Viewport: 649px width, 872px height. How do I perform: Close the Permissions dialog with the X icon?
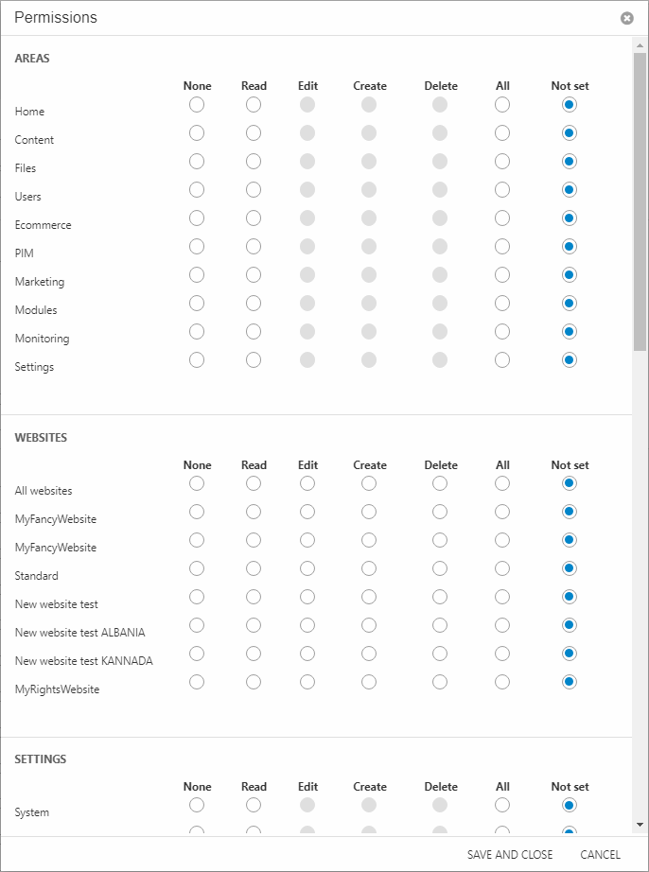click(x=626, y=18)
